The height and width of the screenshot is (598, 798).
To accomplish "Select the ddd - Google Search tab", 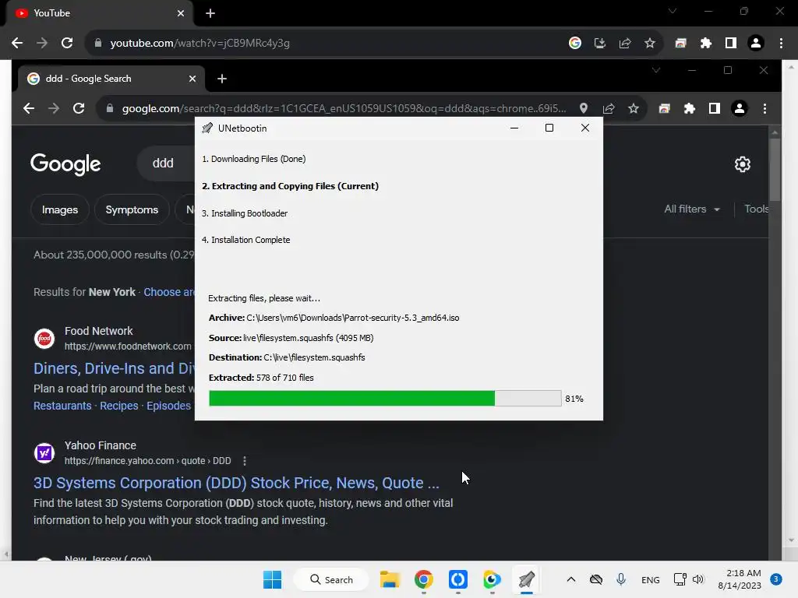I will pos(111,79).
